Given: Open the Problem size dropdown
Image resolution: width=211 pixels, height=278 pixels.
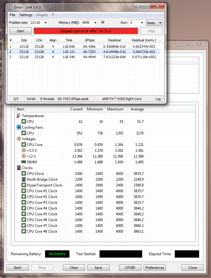Looking at the screenshot, I should (x=45, y=23).
